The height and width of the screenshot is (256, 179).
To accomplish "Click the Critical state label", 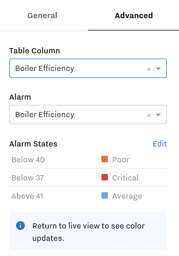I will (x=125, y=178).
